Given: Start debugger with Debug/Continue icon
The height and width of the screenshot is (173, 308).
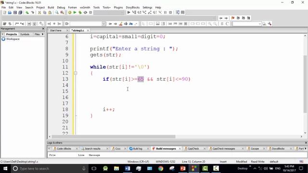Looking at the screenshot, I should pyautogui.click(x=128, y=12).
